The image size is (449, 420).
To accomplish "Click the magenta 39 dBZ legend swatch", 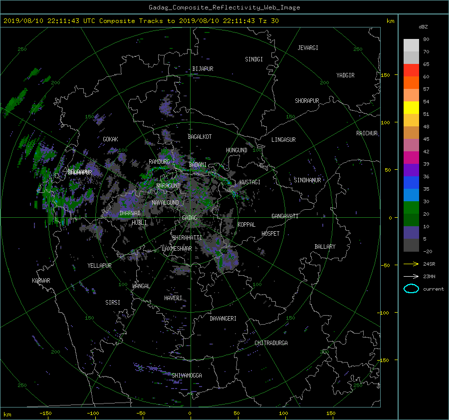I will tap(411, 157).
